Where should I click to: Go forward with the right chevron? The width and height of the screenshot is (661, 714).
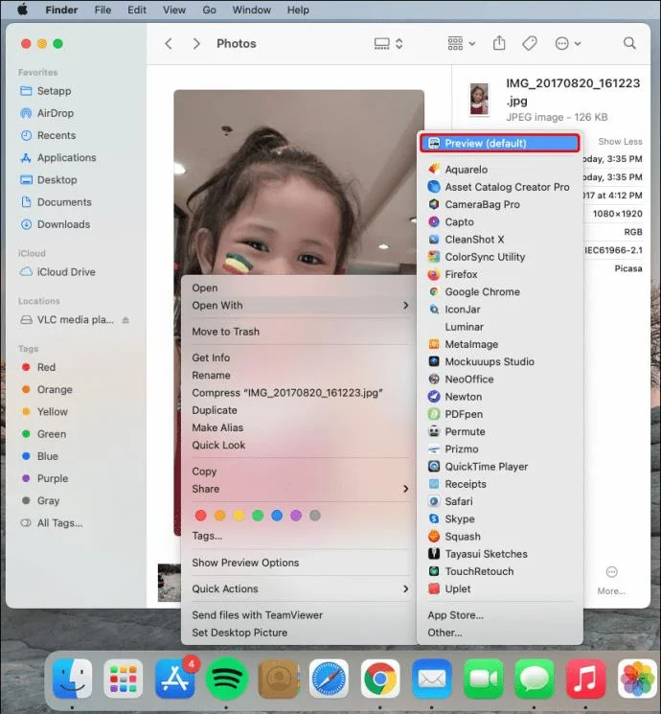196,44
